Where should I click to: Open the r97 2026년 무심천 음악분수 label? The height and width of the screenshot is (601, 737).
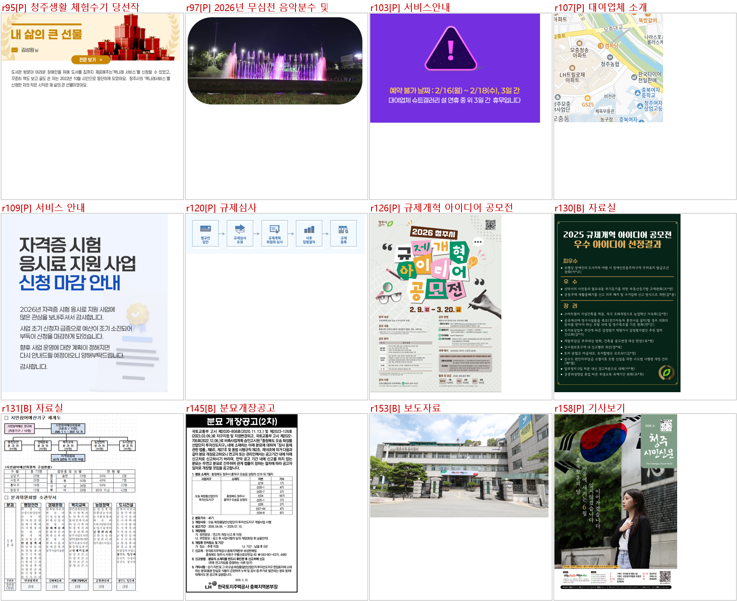(x=257, y=7)
